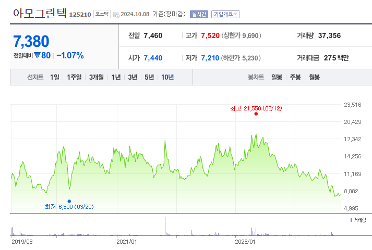Click the 고가 value 7,520

210,35
